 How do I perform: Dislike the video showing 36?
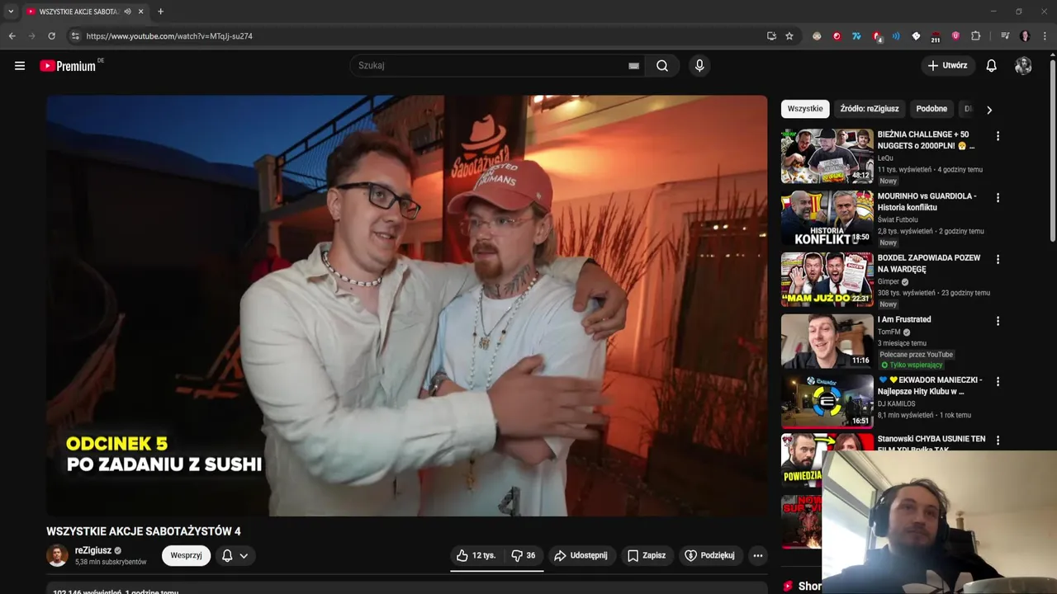pyautogui.click(x=524, y=555)
